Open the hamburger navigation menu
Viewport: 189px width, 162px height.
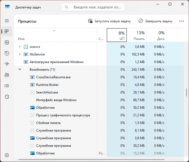[x=7, y=21]
